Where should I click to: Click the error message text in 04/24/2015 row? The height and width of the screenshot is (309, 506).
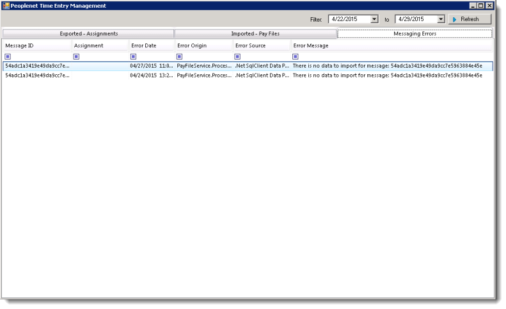387,75
